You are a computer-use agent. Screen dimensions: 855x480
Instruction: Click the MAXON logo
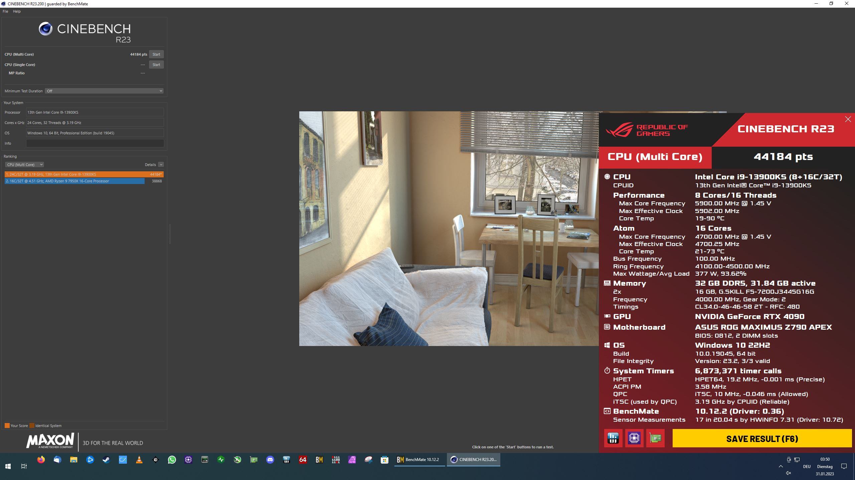click(50, 441)
